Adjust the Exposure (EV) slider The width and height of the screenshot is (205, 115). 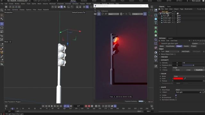[193, 65]
